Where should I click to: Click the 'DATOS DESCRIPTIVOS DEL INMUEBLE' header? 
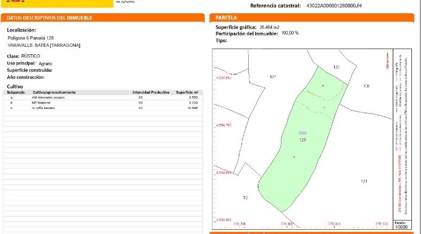50,18
